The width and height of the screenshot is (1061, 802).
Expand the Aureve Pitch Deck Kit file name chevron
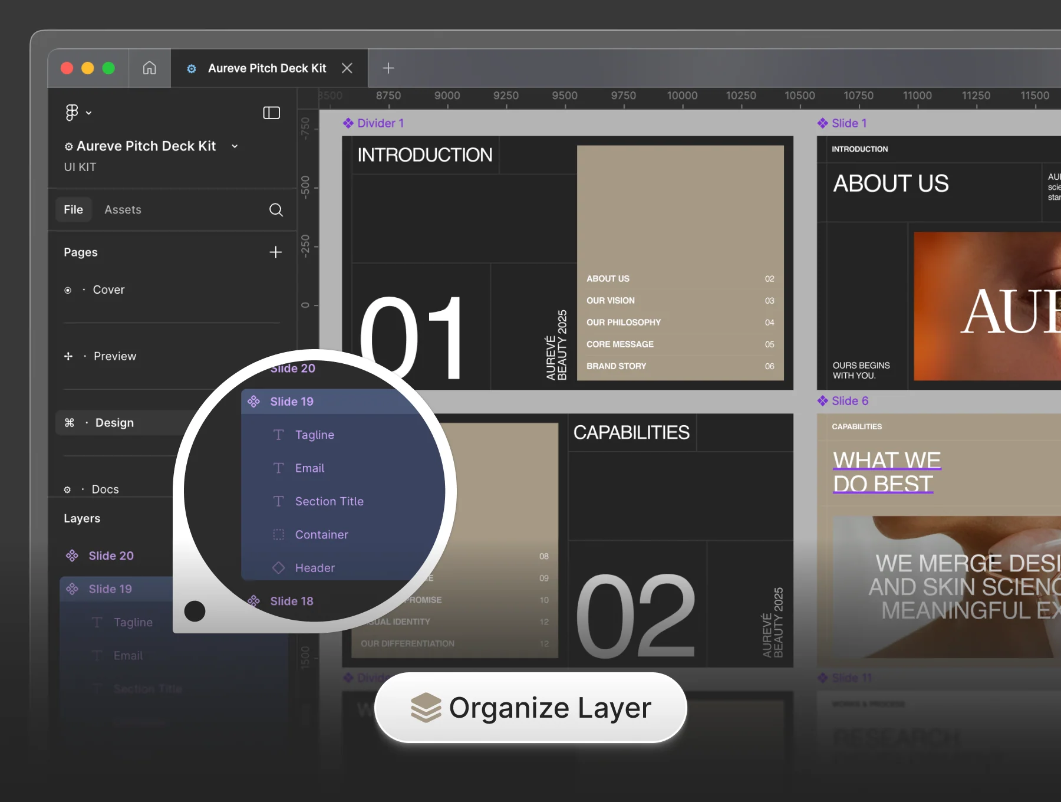235,146
